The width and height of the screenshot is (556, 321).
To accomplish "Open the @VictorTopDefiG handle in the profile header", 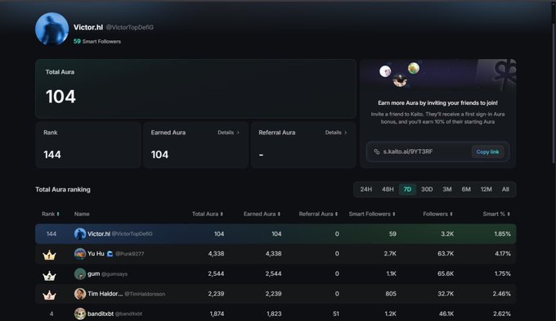I will click(130, 27).
